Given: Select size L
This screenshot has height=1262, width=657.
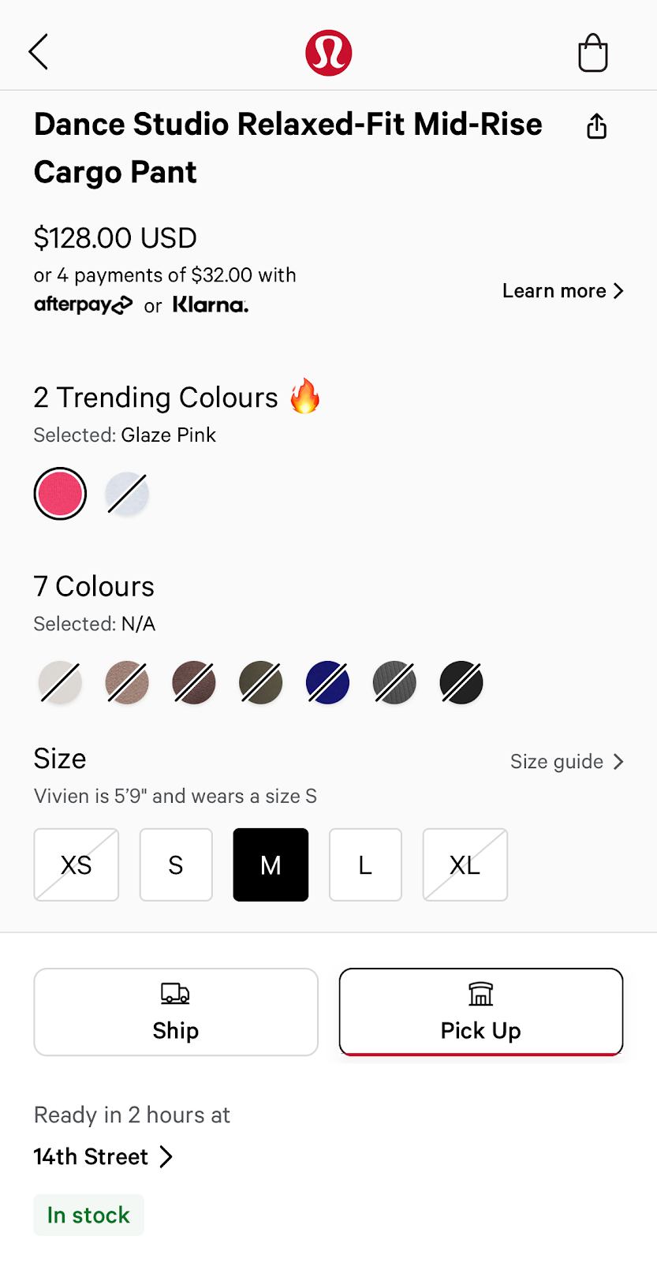Looking at the screenshot, I should click(x=364, y=864).
